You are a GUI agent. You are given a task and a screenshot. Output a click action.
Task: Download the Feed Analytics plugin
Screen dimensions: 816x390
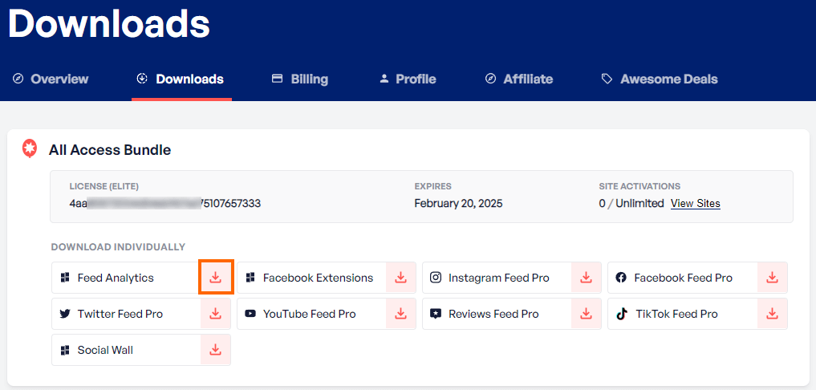pos(215,278)
